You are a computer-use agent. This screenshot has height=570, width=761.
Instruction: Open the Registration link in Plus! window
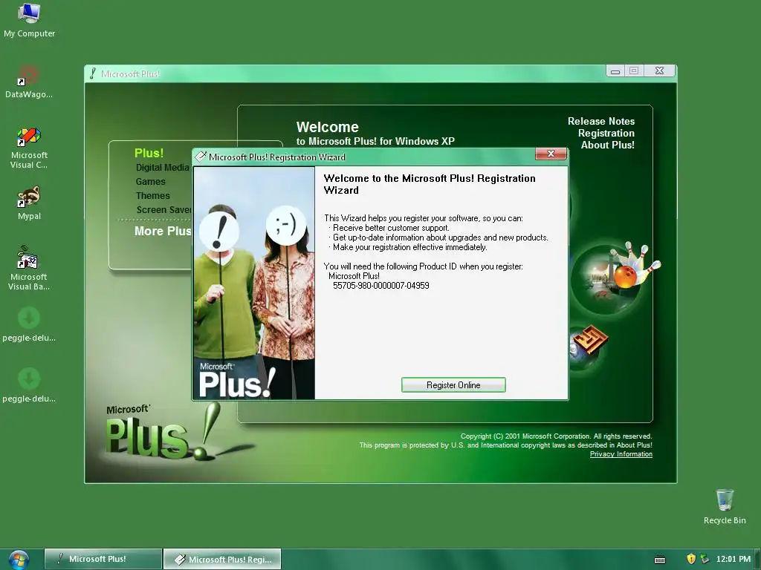pyautogui.click(x=606, y=134)
